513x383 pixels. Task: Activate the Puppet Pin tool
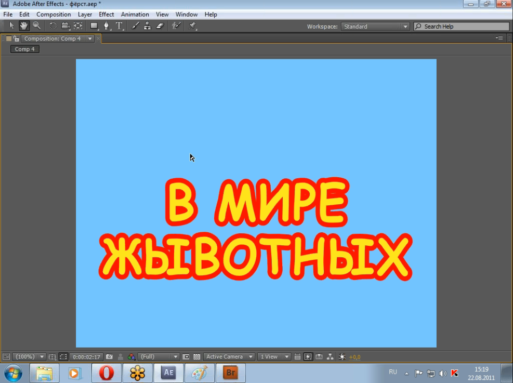point(193,25)
